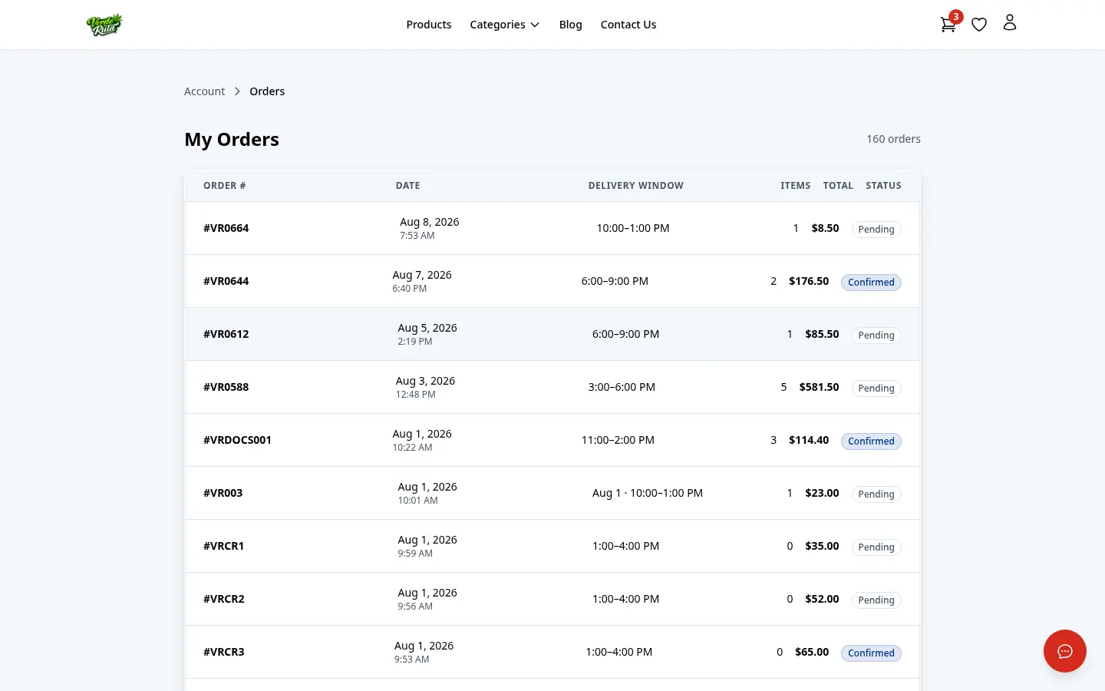Screen dimensions: 1105x691
Task: Click the Pending badge of order #VRCR2
Action: coord(876,600)
